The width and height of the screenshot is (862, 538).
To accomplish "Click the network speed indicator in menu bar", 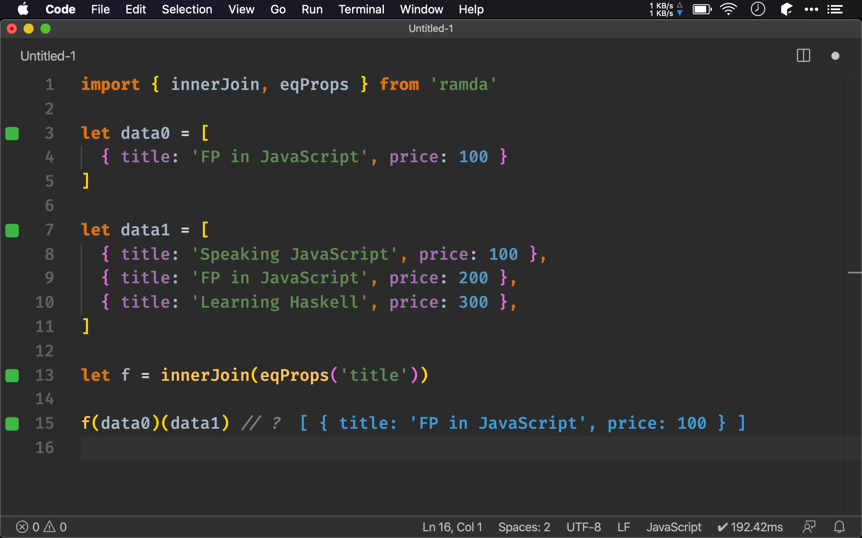I will coord(666,9).
